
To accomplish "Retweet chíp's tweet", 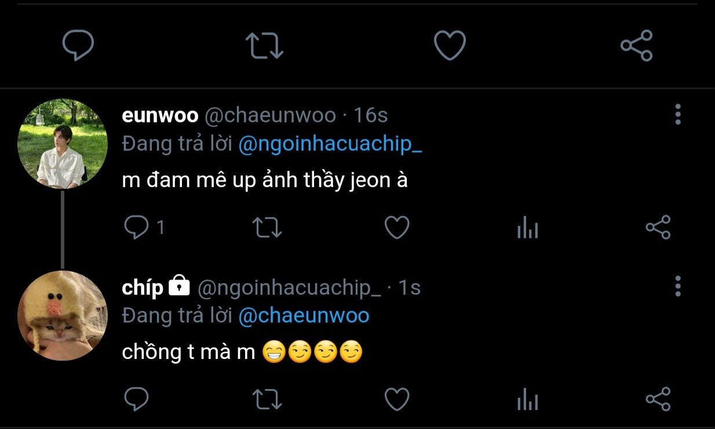I will click(268, 399).
